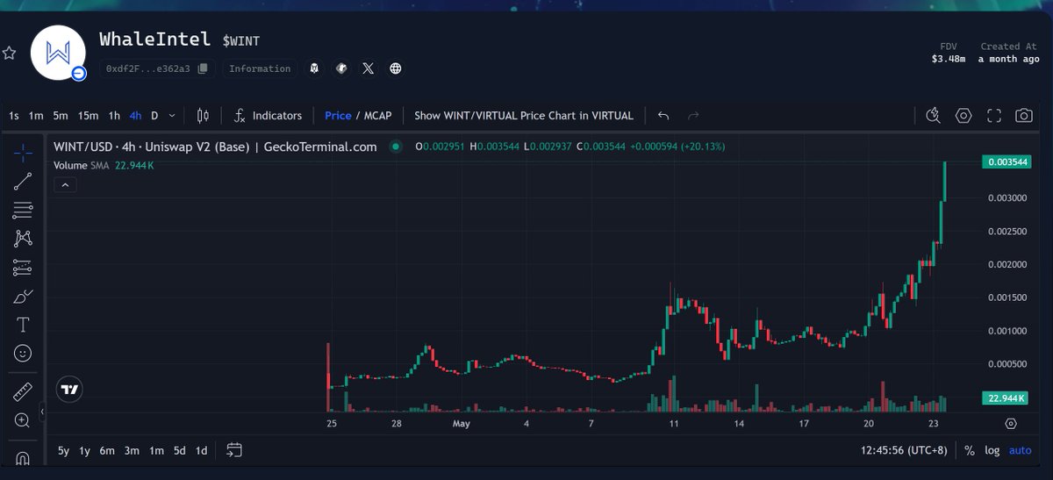Image resolution: width=1053 pixels, height=480 pixels.
Task: Toggle auto scale mode
Action: coord(1021,450)
